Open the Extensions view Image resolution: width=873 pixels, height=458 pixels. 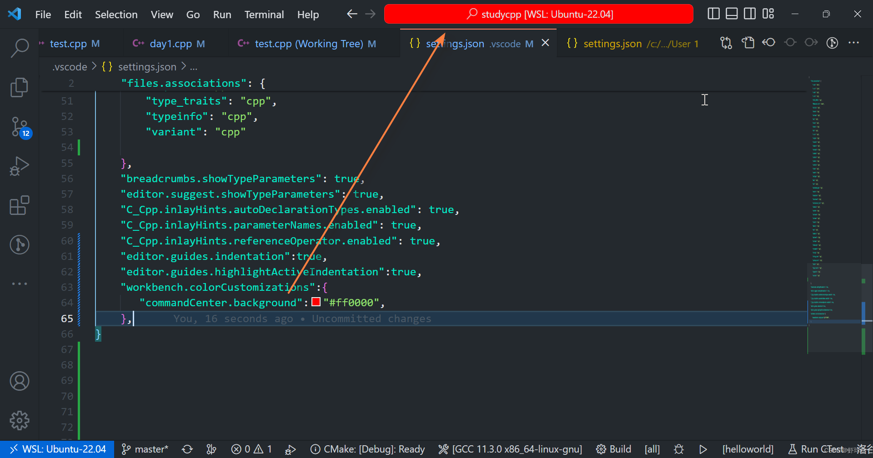(x=20, y=205)
